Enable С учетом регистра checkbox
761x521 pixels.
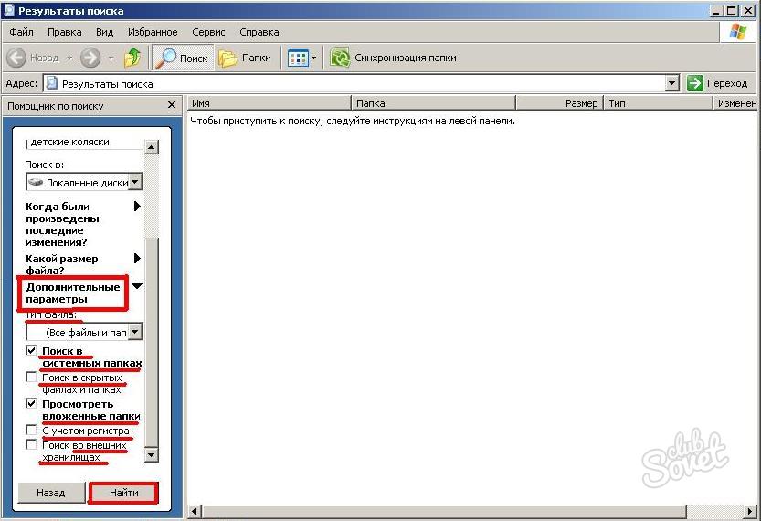click(x=32, y=430)
